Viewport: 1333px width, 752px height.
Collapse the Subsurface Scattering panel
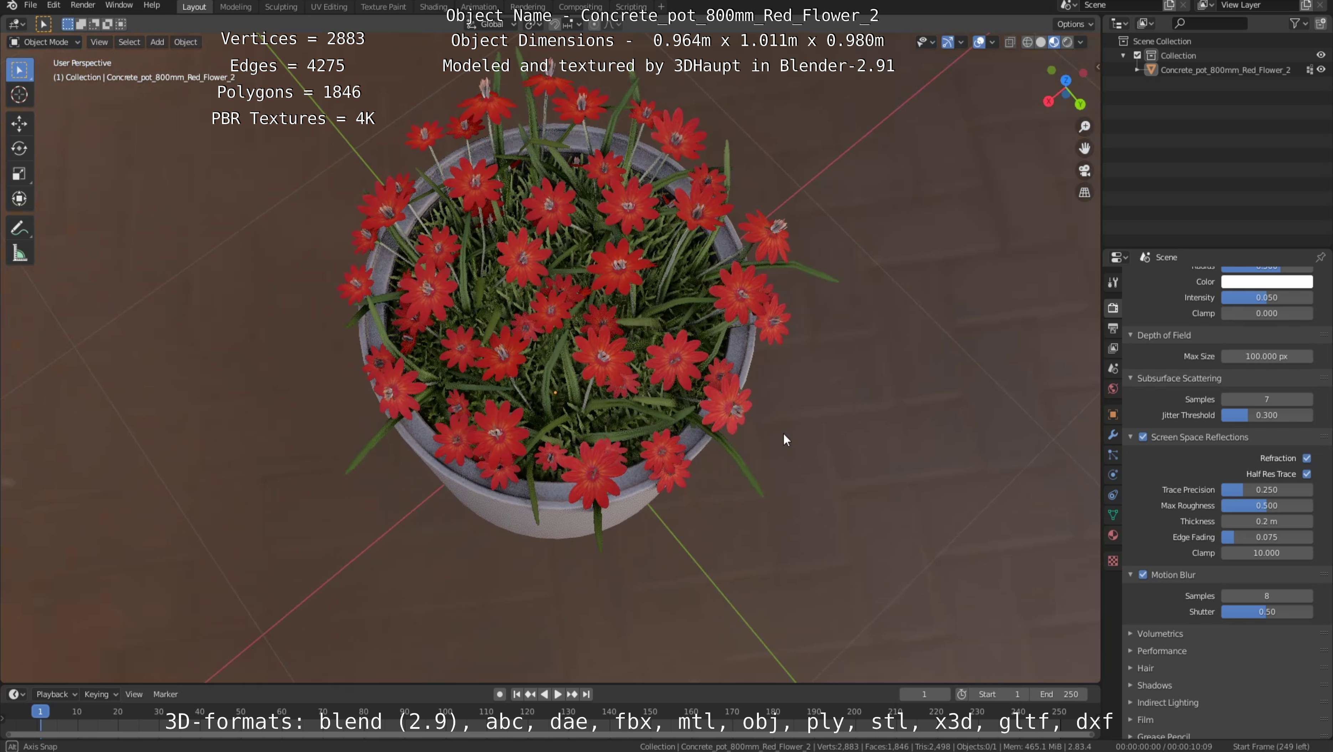[1179, 378]
